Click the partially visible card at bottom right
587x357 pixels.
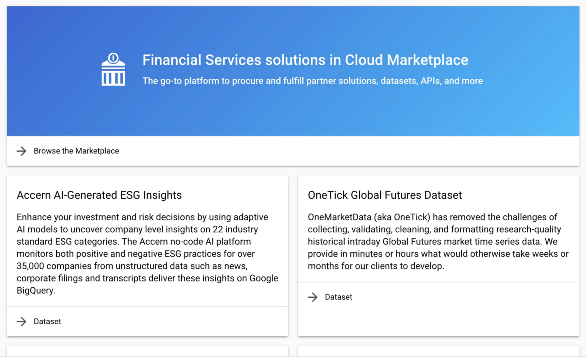pos(438,352)
